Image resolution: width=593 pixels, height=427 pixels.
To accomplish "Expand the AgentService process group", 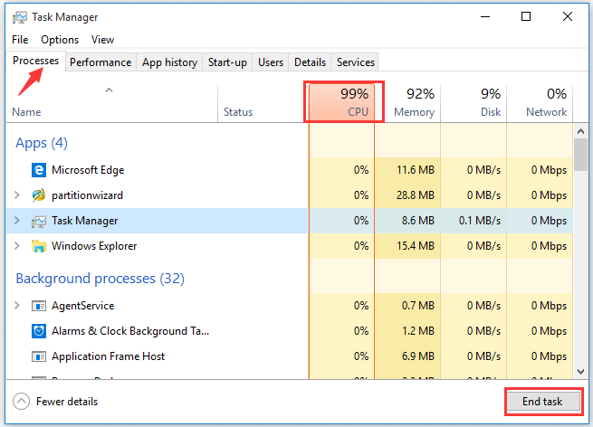I will tap(16, 305).
